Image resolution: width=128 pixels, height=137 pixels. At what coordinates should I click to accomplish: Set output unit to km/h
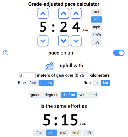click(x=76, y=132)
